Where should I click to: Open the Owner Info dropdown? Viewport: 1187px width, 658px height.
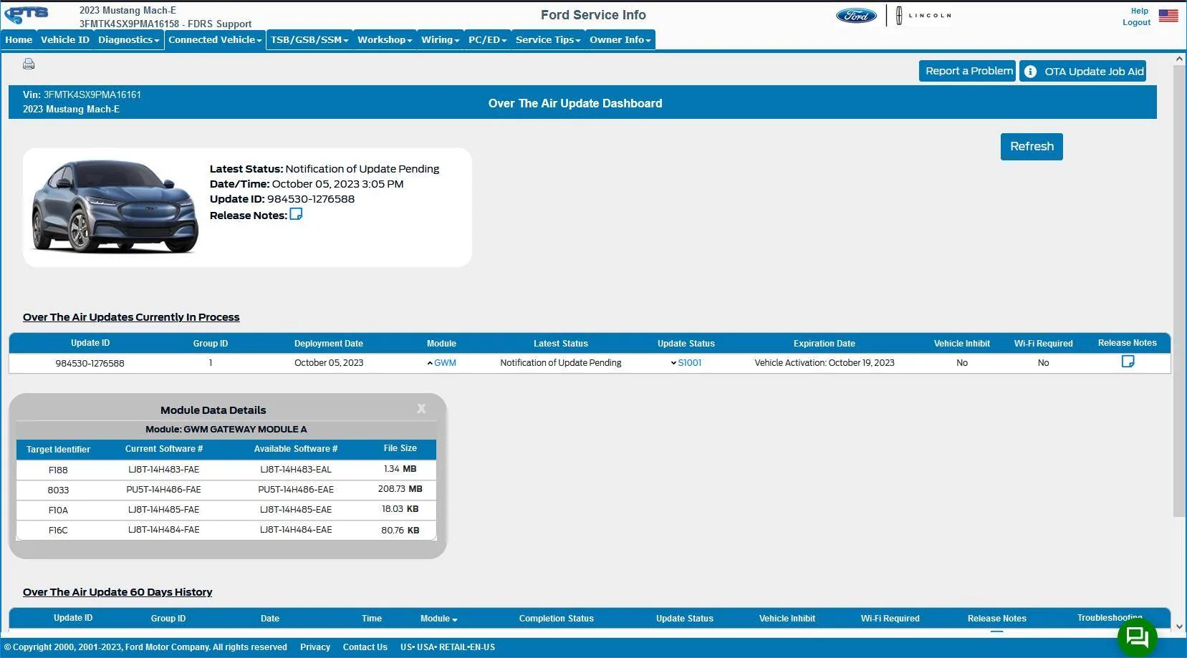(620, 40)
